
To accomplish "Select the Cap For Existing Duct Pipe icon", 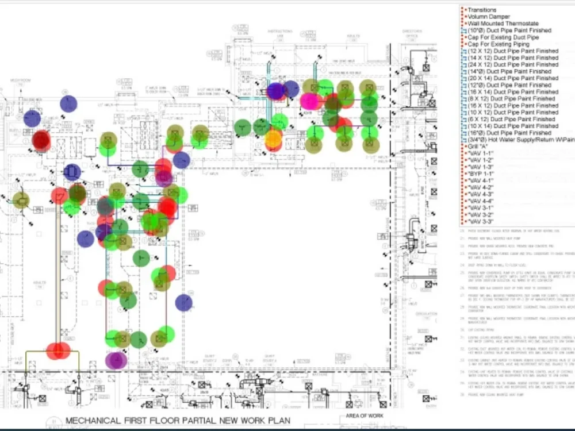I will (463, 37).
